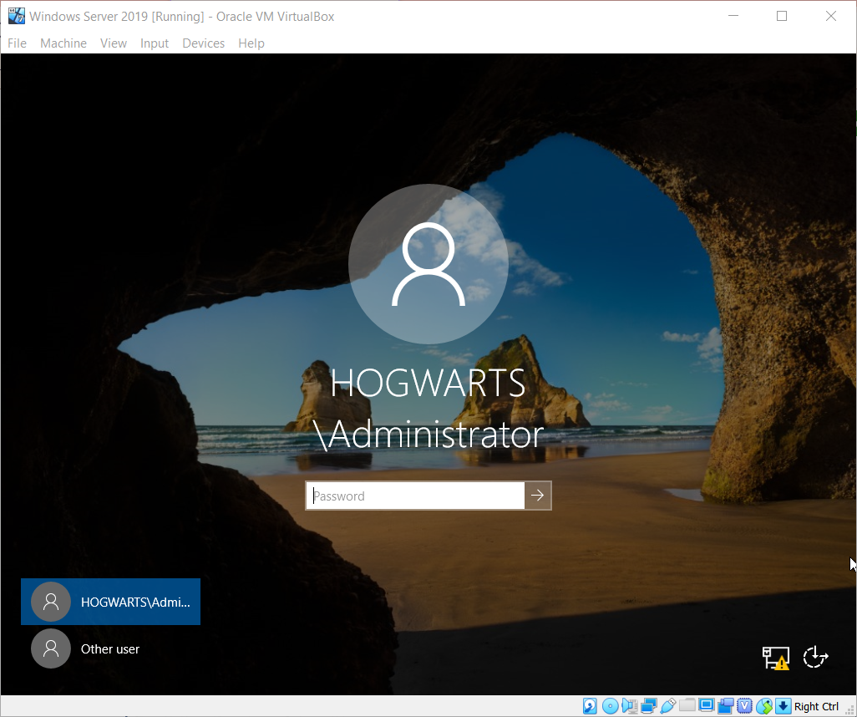Click the mouse integration status icon
Viewport: 857px width, 717px height.
764,706
